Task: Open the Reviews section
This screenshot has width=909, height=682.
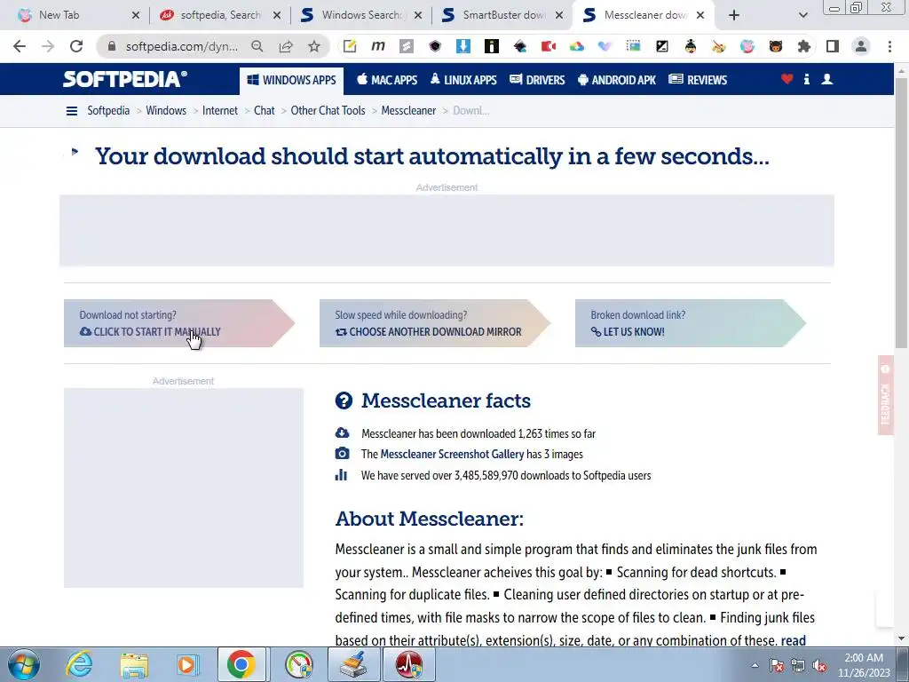Action: [698, 80]
